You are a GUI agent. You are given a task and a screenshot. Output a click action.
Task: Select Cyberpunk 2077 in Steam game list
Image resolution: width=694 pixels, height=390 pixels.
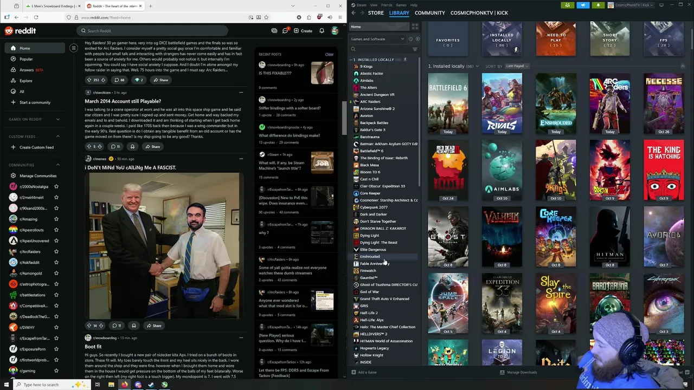pos(374,207)
